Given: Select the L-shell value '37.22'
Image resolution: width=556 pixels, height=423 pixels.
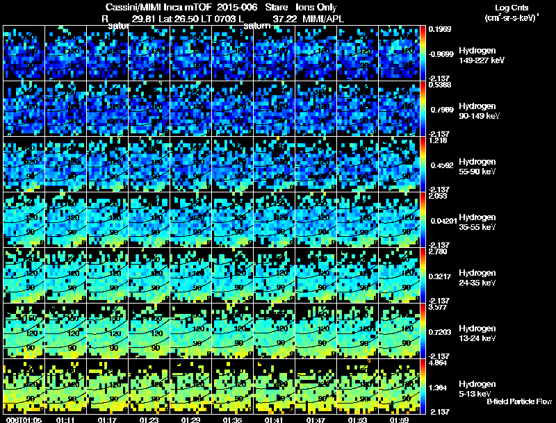Looking at the screenshot, I should [x=285, y=19].
